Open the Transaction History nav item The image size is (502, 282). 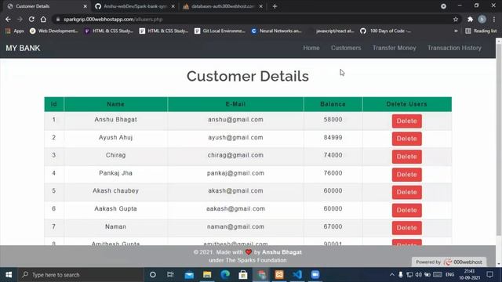pos(454,48)
